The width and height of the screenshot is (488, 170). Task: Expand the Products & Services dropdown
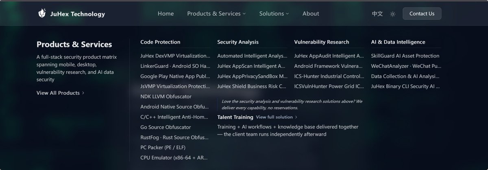[216, 14]
